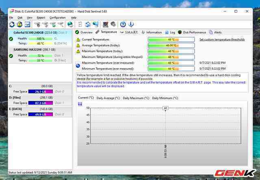Screen dimensions: 260x180
Task: Select the Current (°C) chart tab
Action: (86, 98)
